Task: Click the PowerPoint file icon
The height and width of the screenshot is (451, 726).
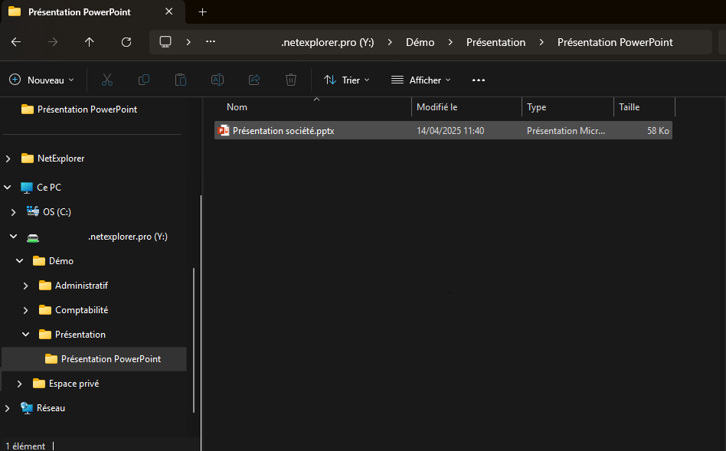Action: pyautogui.click(x=224, y=131)
